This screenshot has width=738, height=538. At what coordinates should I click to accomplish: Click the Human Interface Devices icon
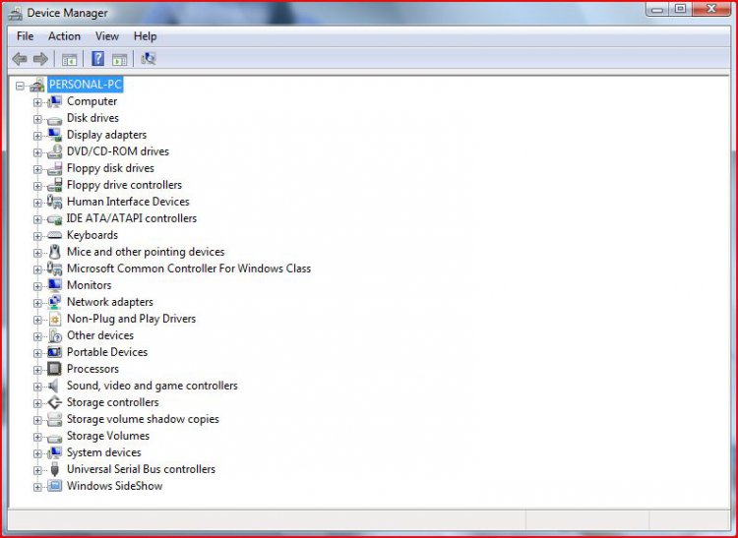click(x=54, y=202)
